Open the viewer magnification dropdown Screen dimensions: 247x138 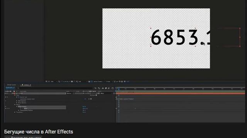pos(53,82)
